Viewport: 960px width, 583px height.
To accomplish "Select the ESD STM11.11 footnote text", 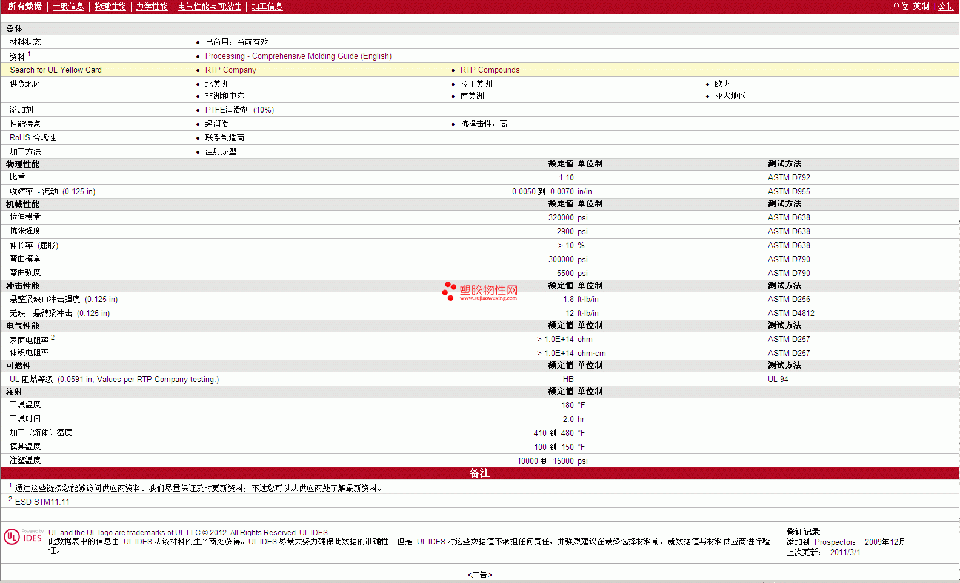I will (x=42, y=502).
